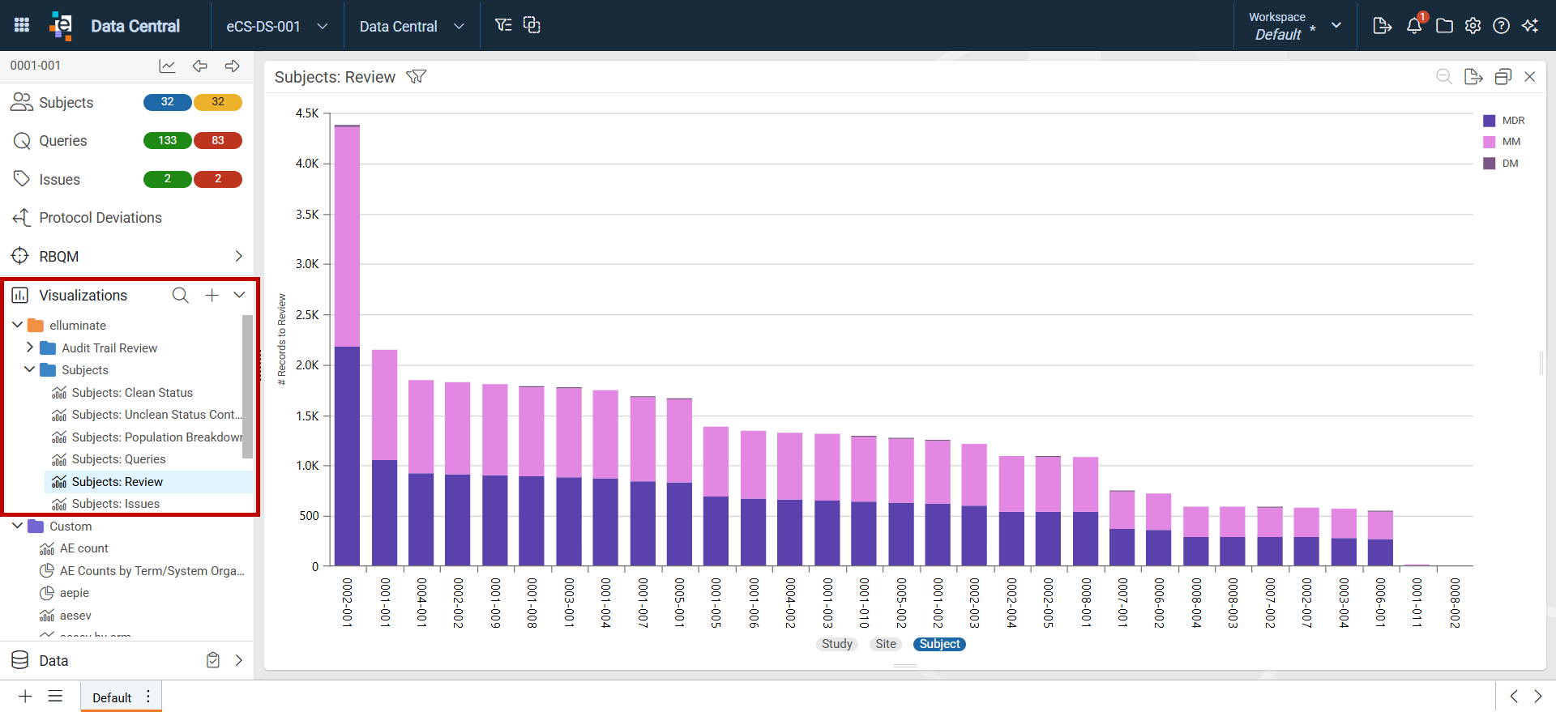Open AE count visualization
Viewport: 1556px width, 712px height.
83,548
